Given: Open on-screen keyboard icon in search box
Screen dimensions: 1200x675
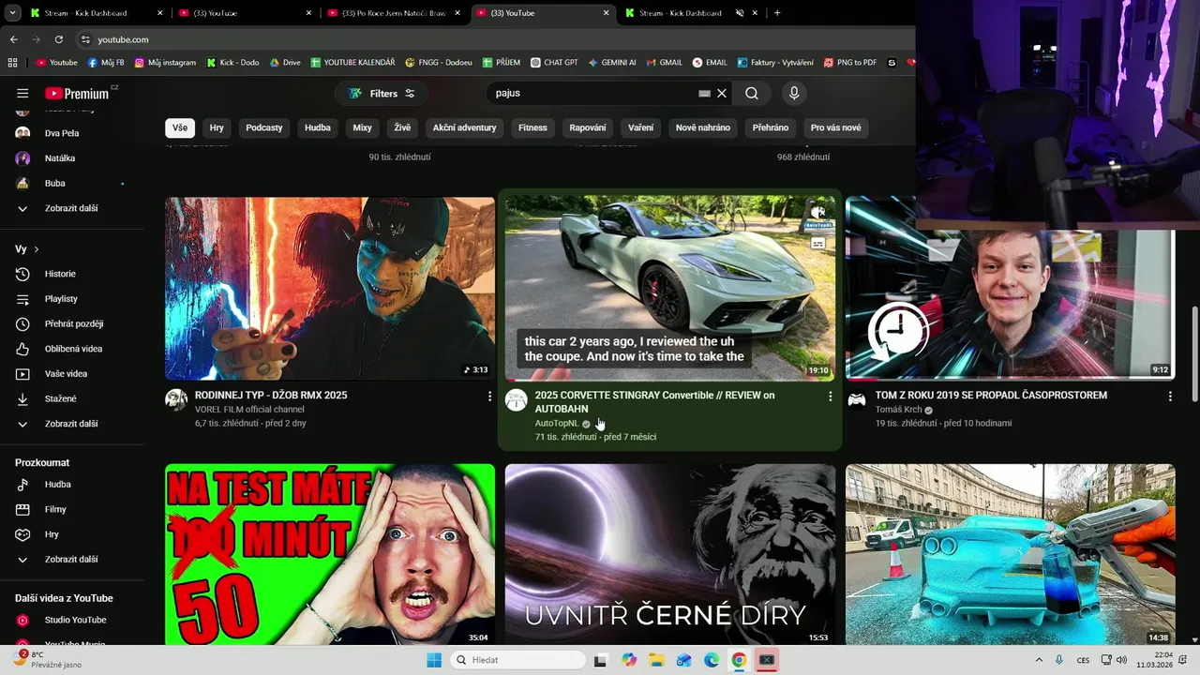Looking at the screenshot, I should (704, 93).
